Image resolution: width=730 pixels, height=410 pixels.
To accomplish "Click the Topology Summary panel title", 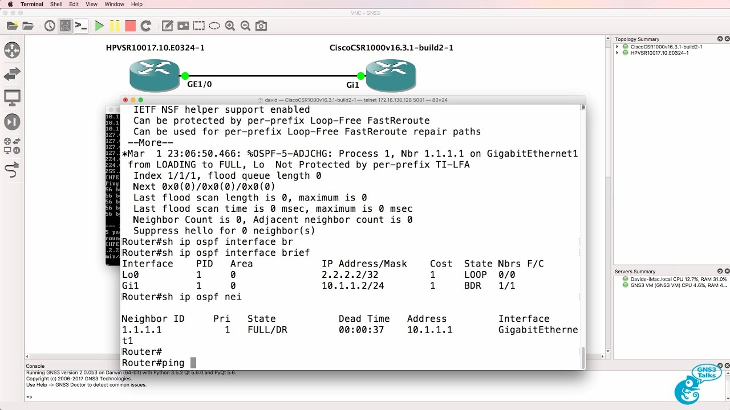I will 637,39.
